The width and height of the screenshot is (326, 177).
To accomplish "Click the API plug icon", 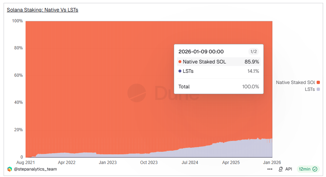I will 281,169.
